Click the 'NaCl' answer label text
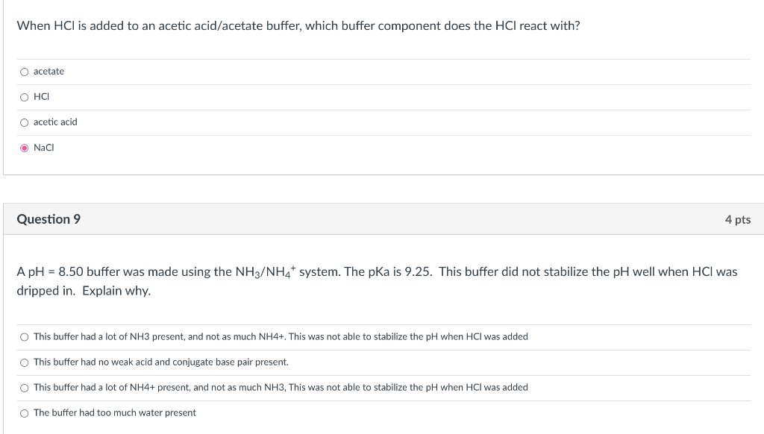764x434 pixels. pyautogui.click(x=44, y=148)
